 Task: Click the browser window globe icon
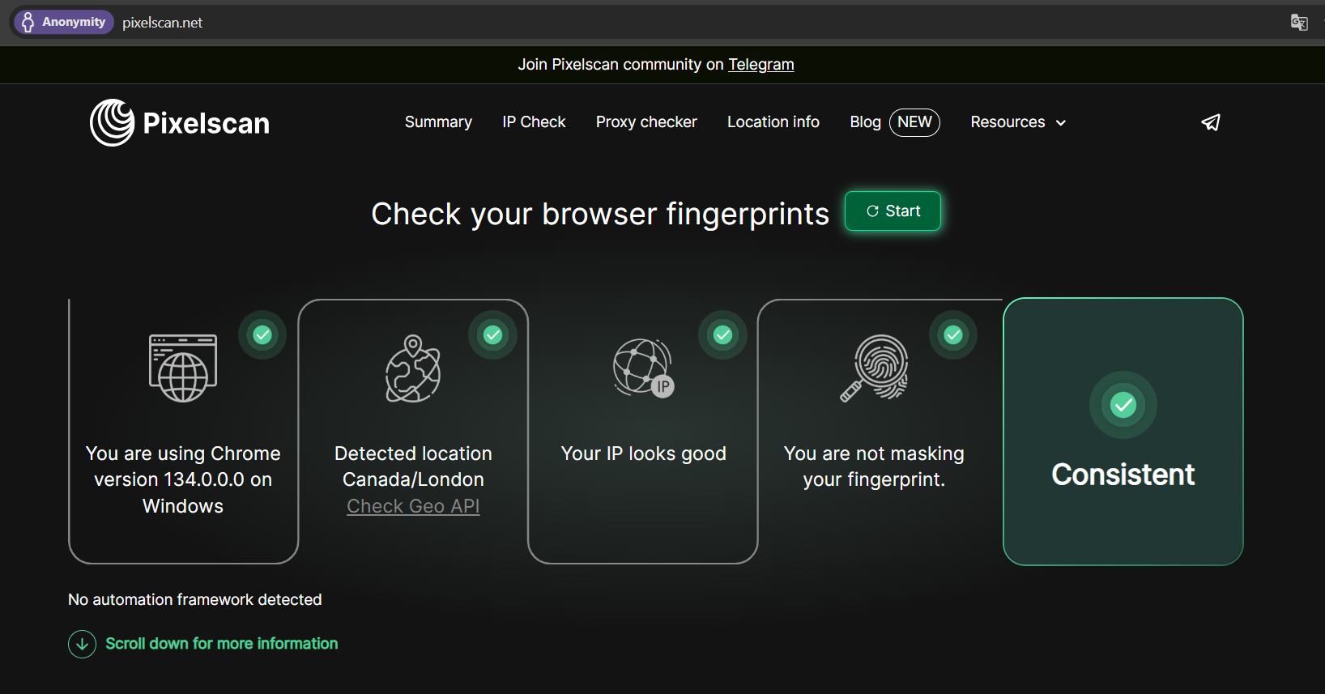point(183,368)
